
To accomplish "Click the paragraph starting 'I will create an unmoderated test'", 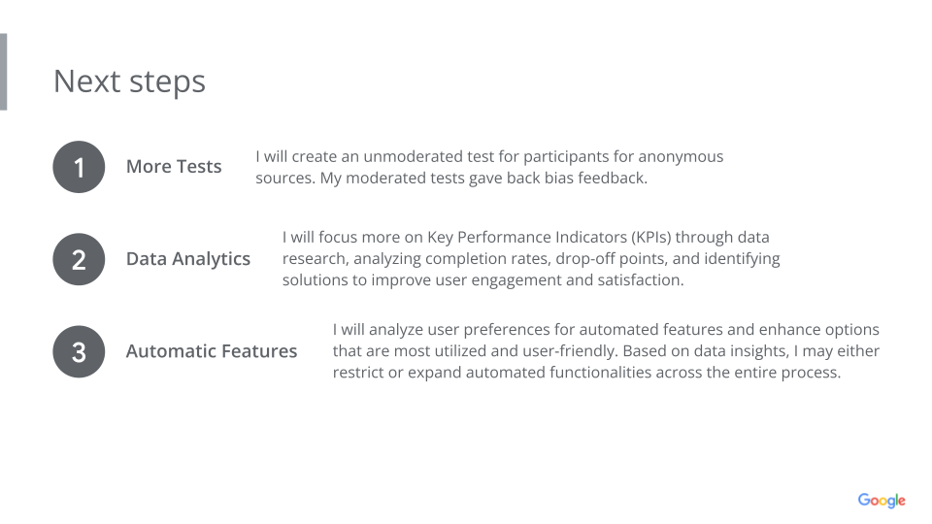I will 489,167.
